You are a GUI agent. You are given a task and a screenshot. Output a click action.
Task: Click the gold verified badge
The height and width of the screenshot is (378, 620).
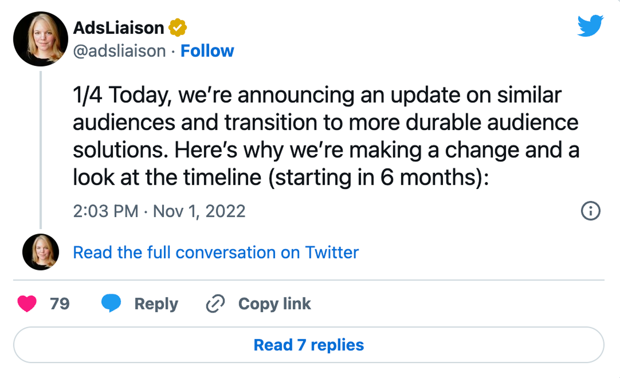(x=178, y=28)
